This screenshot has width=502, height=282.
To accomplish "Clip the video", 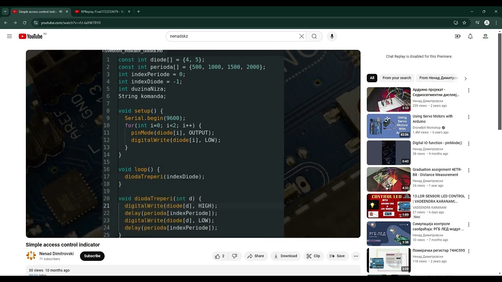I will [x=313, y=256].
